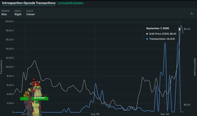This screenshot has height=116, width=197.
Task: Click the 16.00 K y-axis label
Action: 10,40
